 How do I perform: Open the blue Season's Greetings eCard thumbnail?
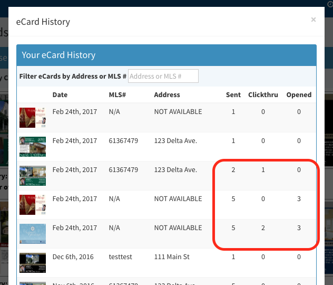(33, 234)
